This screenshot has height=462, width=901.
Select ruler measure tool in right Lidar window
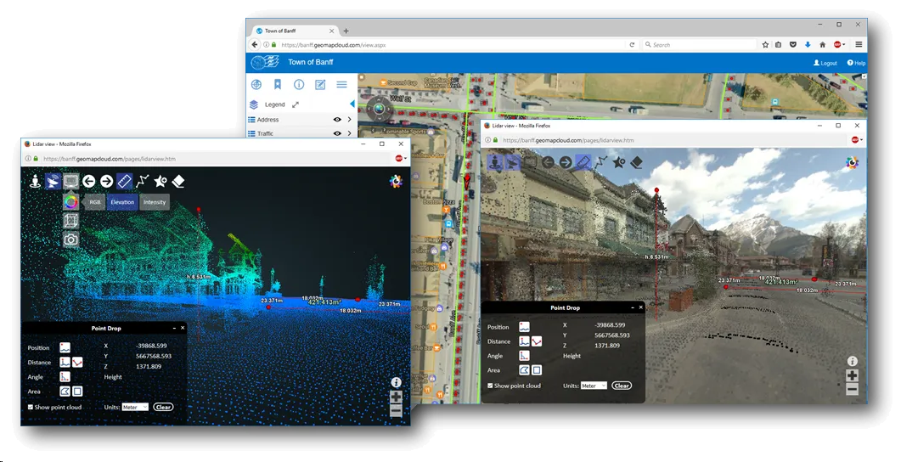583,162
